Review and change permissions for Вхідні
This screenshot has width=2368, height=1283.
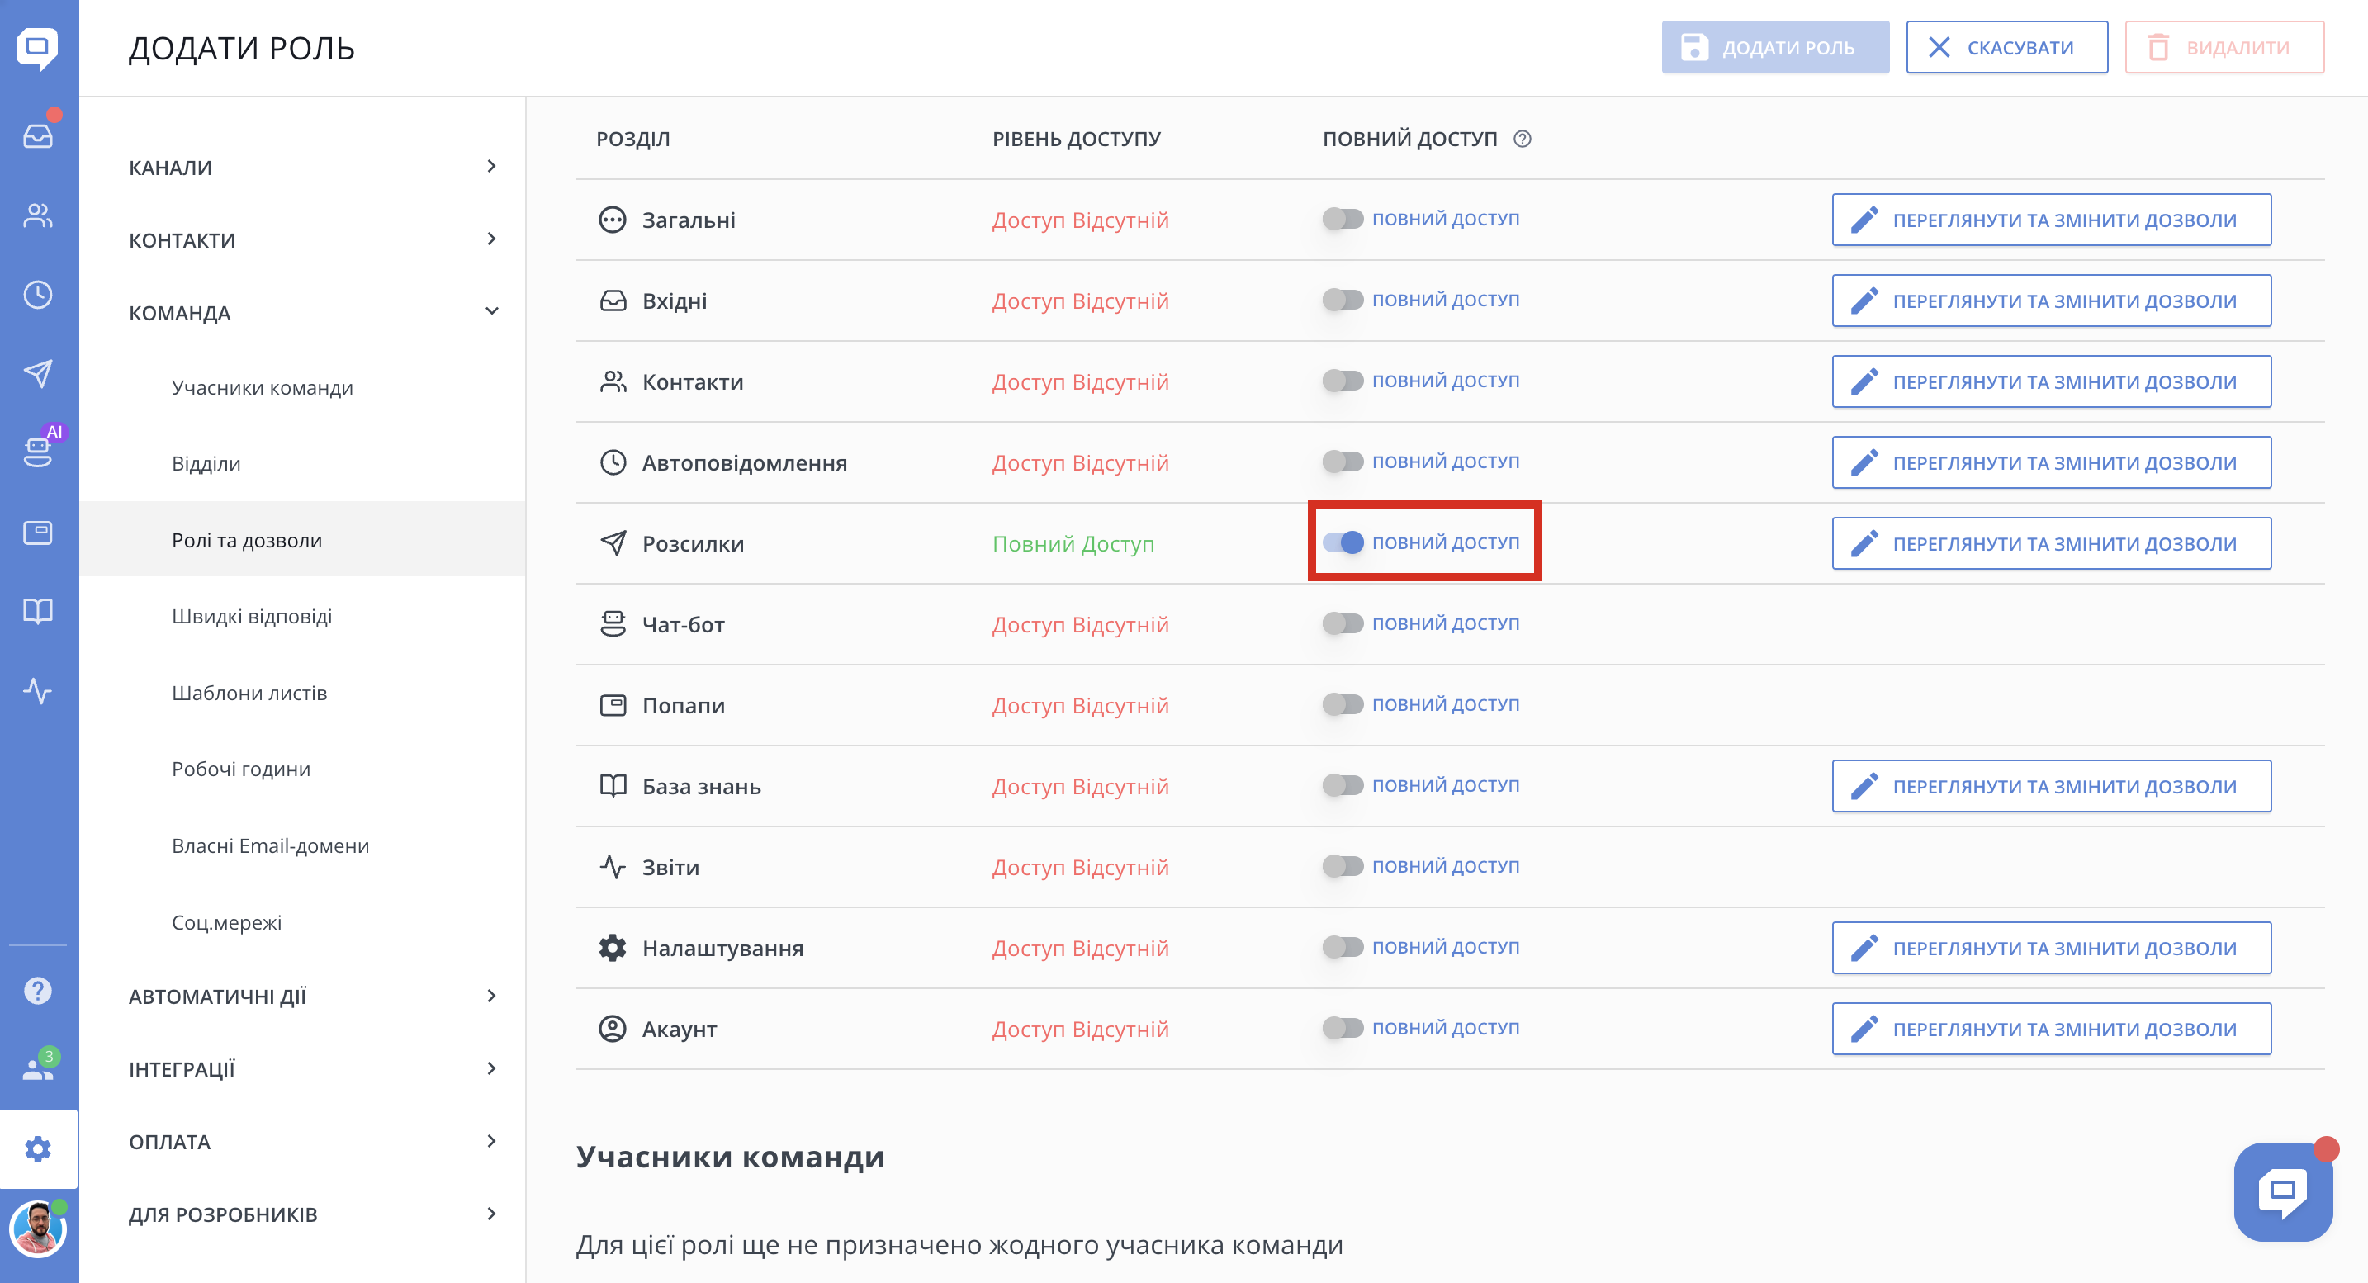pyautogui.click(x=2051, y=301)
